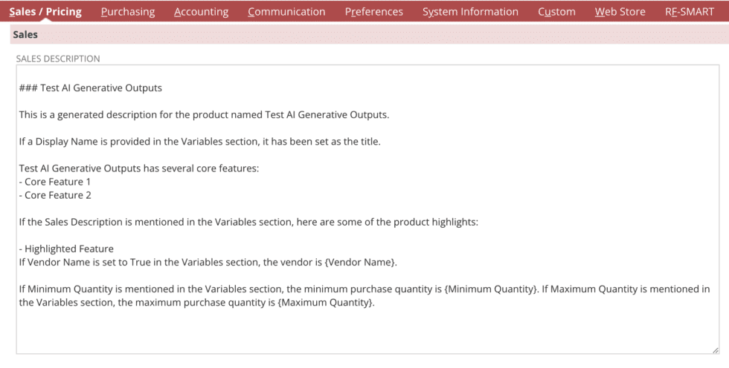Select the Communication tab
The image size is (729, 368).
click(x=286, y=12)
